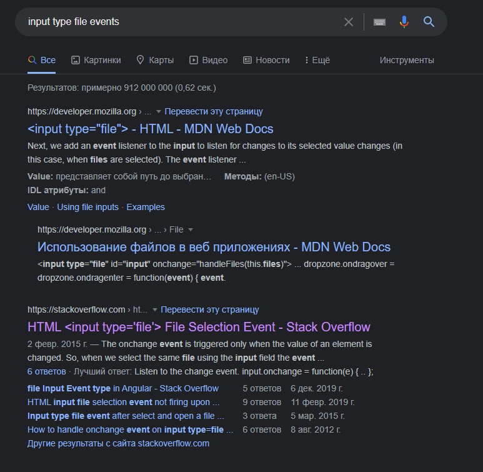Click the date 11 февр. 2019 г.
483x472 pixels.
[x=323, y=402]
